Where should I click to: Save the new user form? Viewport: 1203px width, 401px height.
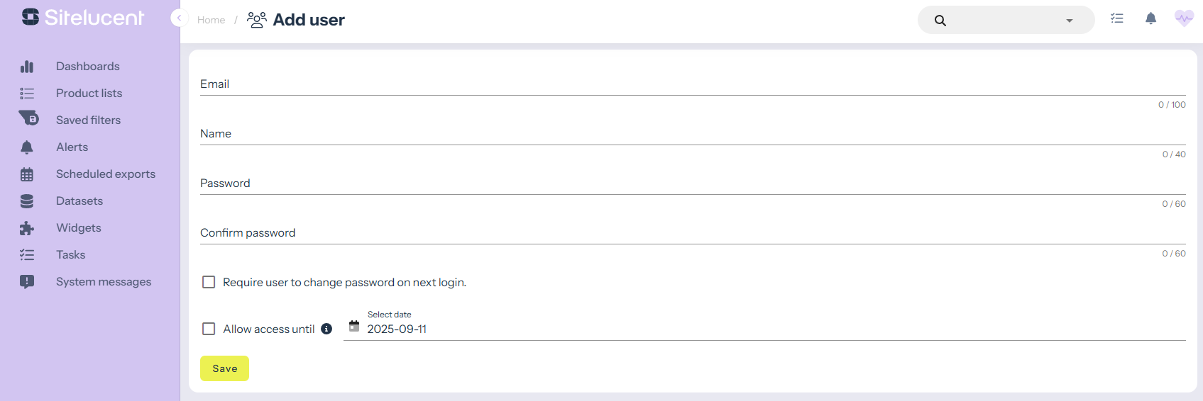click(224, 368)
